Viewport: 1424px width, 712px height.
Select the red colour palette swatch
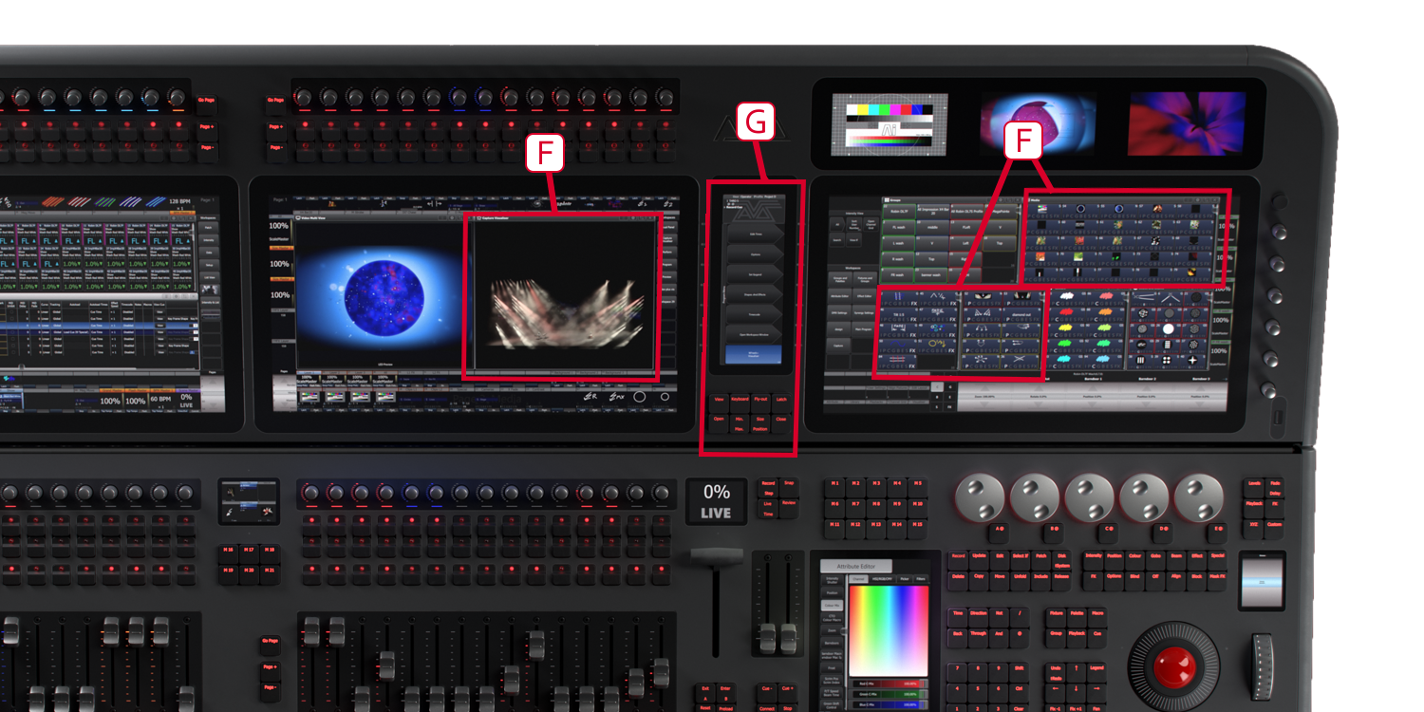click(1064, 311)
